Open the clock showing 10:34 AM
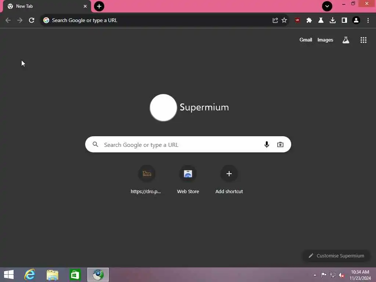This screenshot has height=282, width=376. pos(360,275)
